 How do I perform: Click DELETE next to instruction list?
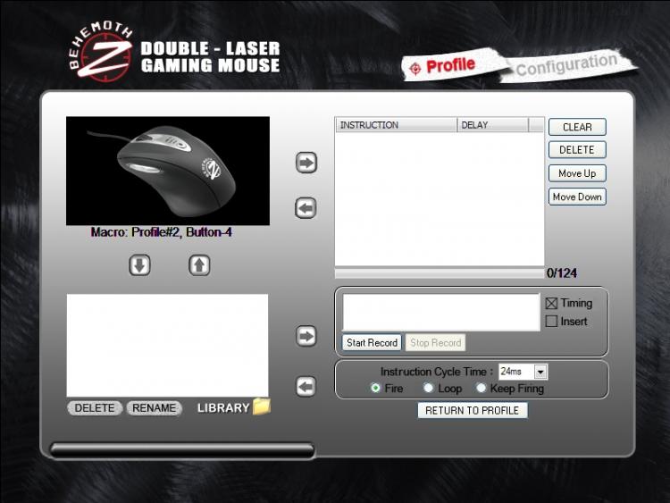pyautogui.click(x=577, y=150)
